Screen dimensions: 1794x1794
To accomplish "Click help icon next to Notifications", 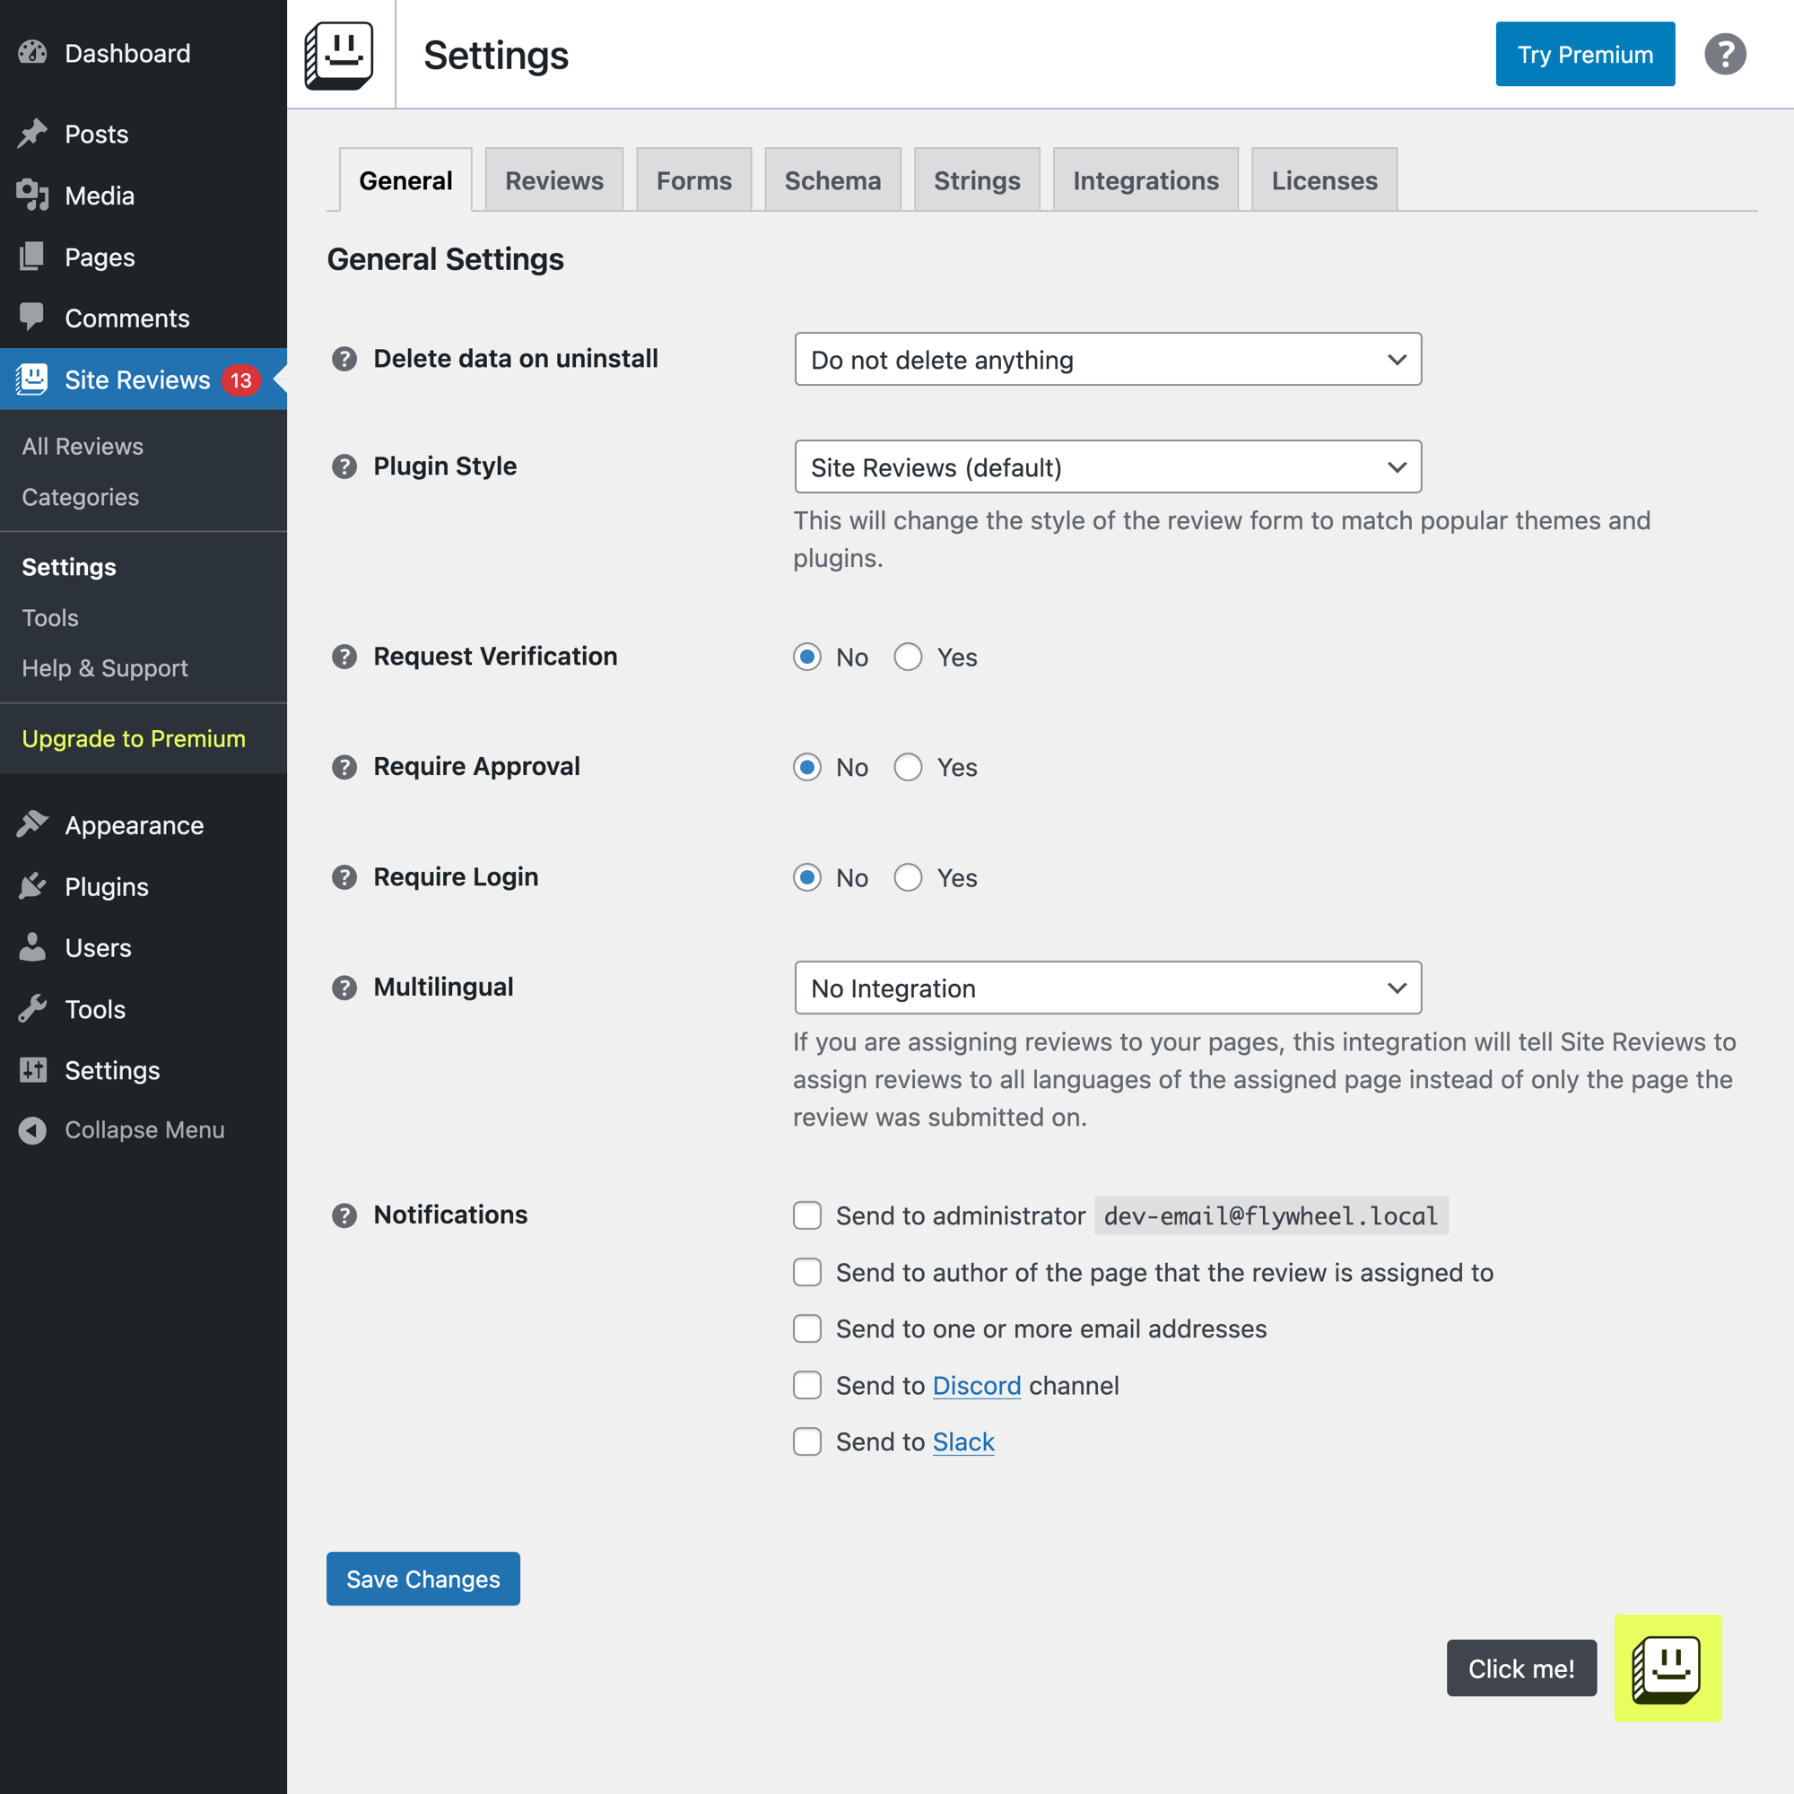I will pyautogui.click(x=344, y=1215).
